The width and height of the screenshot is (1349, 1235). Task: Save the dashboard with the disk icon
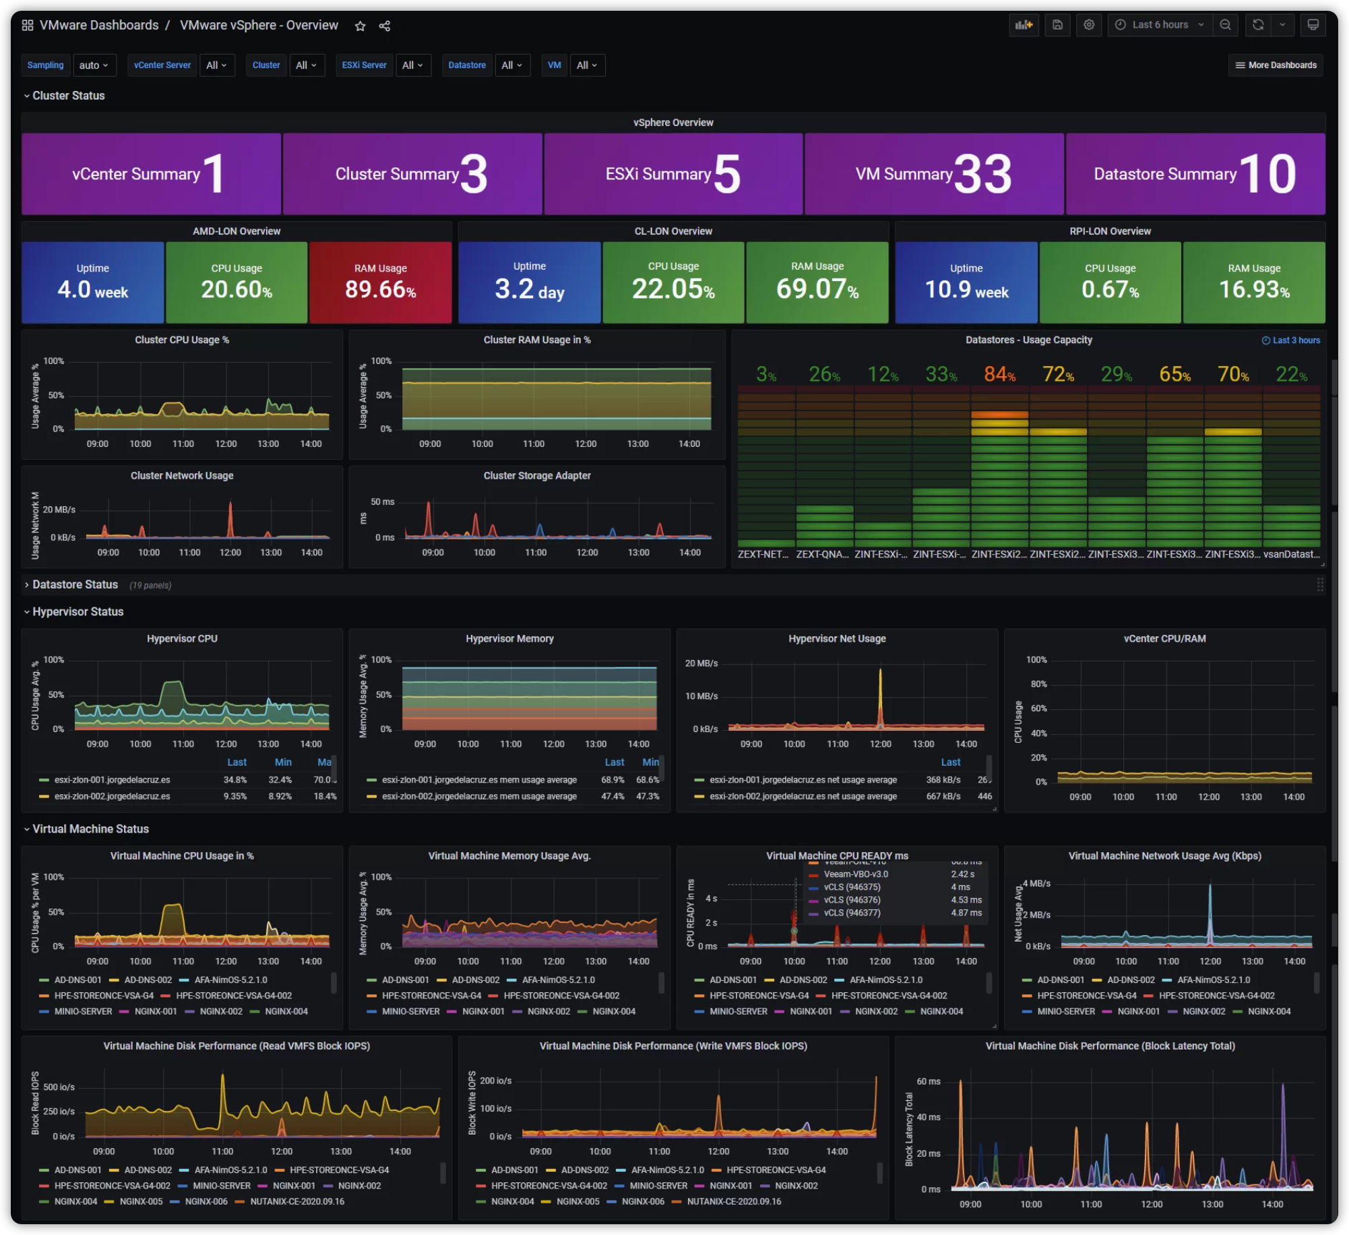coord(1058,25)
